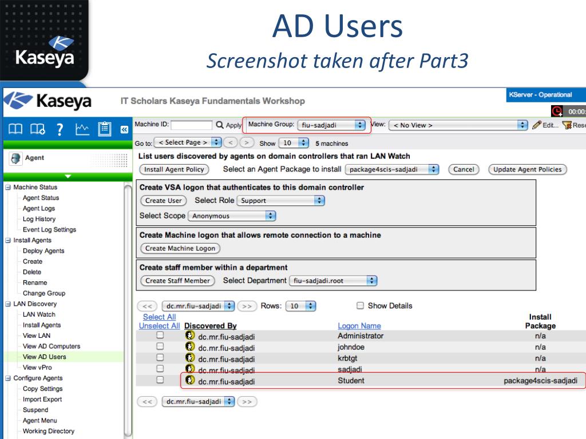
Task: Open the Select Page dropdown
Action: coord(188,142)
